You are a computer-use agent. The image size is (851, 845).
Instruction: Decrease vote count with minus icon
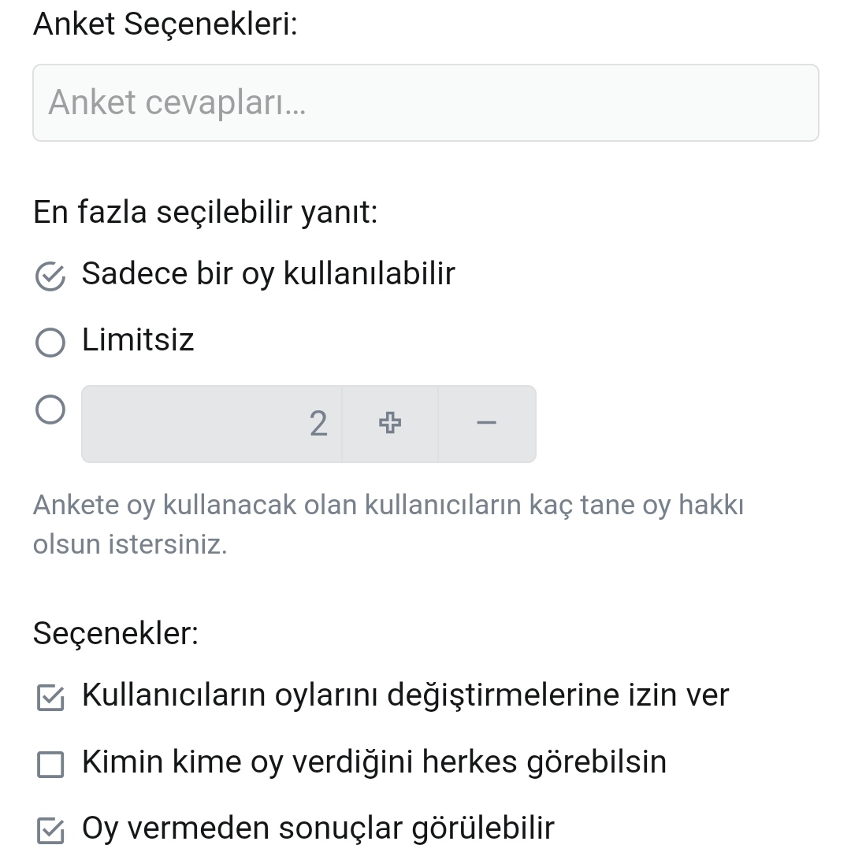(487, 424)
